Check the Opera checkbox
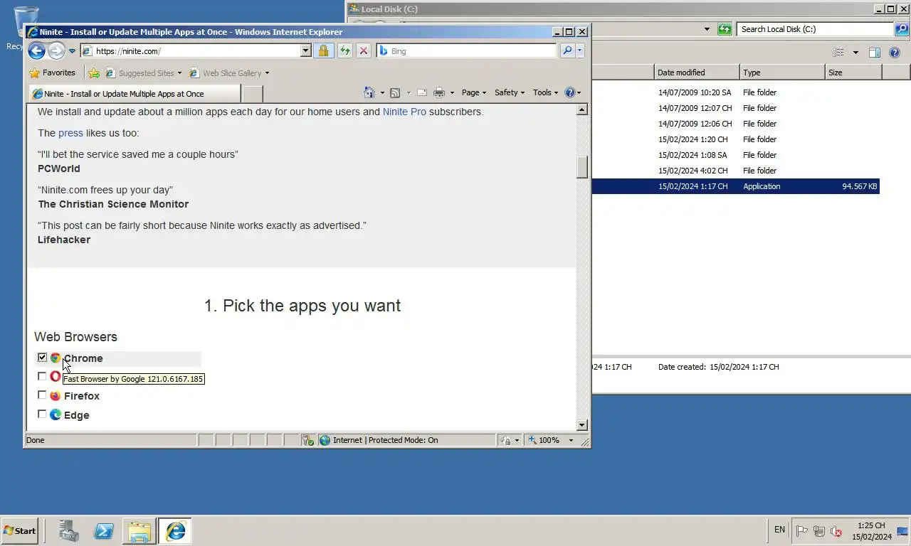 (42, 376)
